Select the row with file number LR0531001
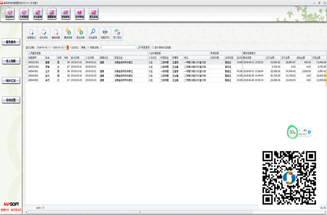Viewport: 327px width, 215px height. pyautogui.click(x=176, y=67)
